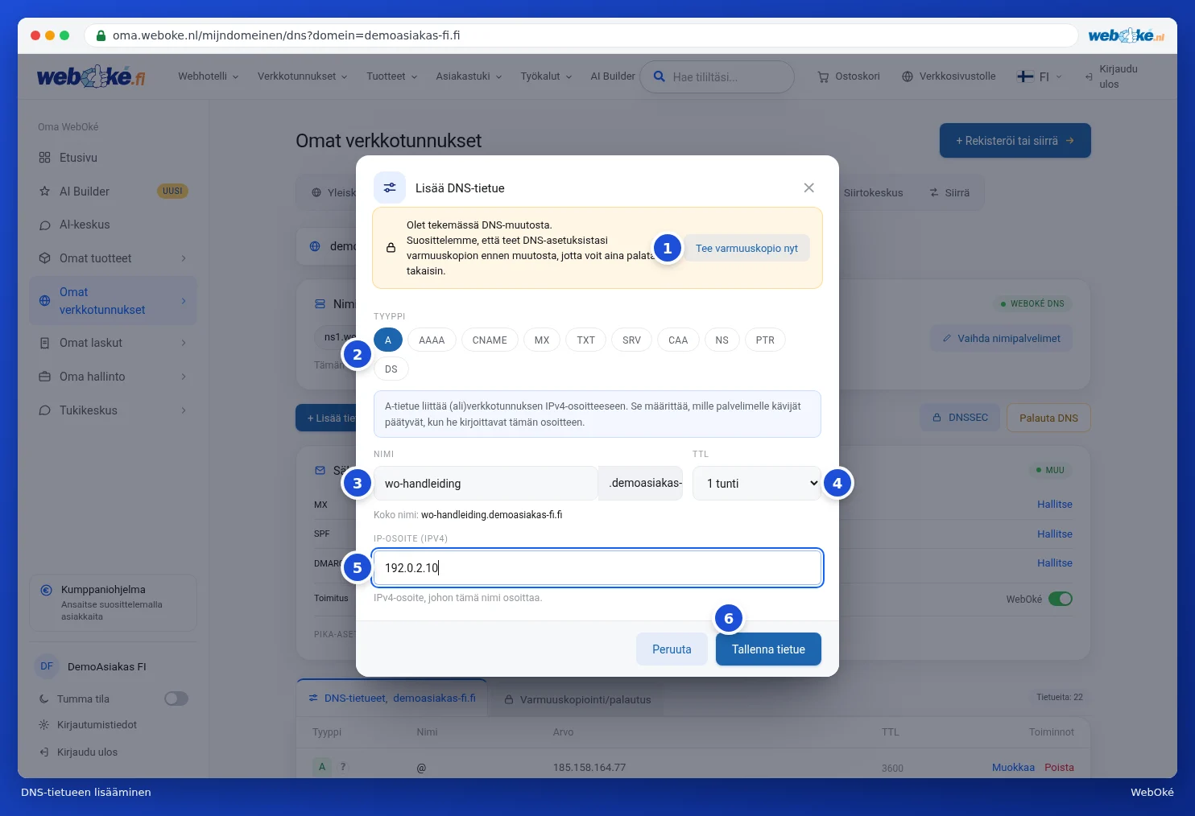Toggle the WebOké Toimitus switch
Viewport: 1195px width, 816px height.
coord(1061,599)
